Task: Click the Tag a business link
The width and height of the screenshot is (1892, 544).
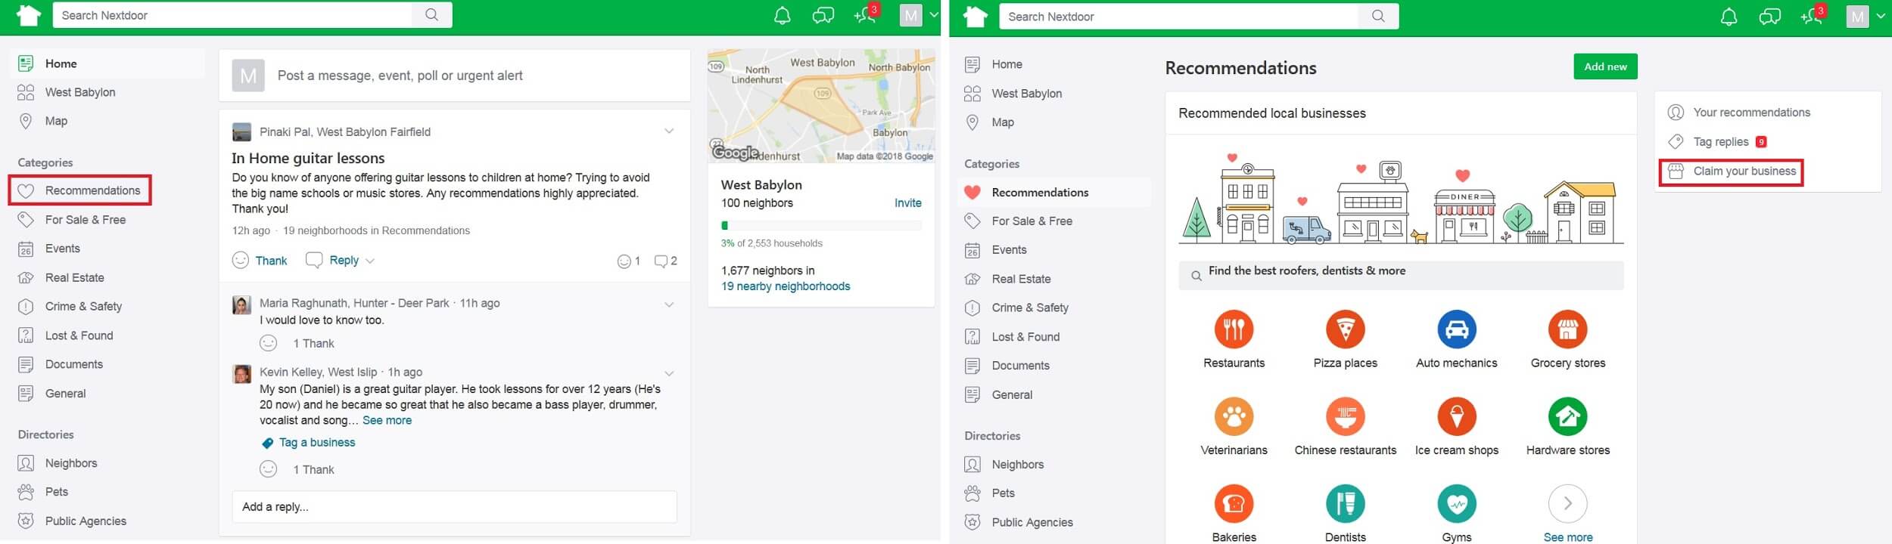Action: (x=317, y=443)
